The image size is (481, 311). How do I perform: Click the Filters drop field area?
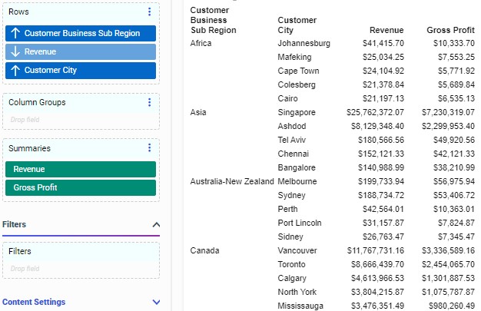(x=80, y=268)
